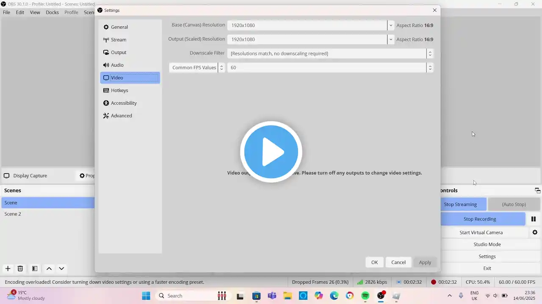The height and width of the screenshot is (304, 542).
Task: Open the FPS value dropdown showing 60
Action: pos(330,68)
